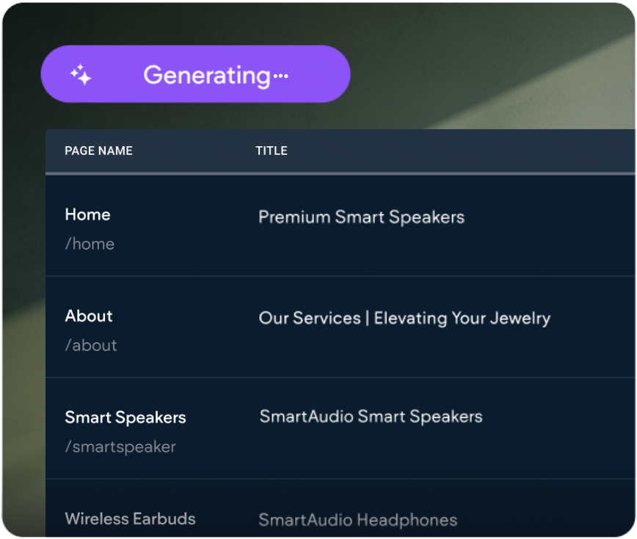Edit the SmartAudio Headphones title
The image size is (637, 539).
357,521
